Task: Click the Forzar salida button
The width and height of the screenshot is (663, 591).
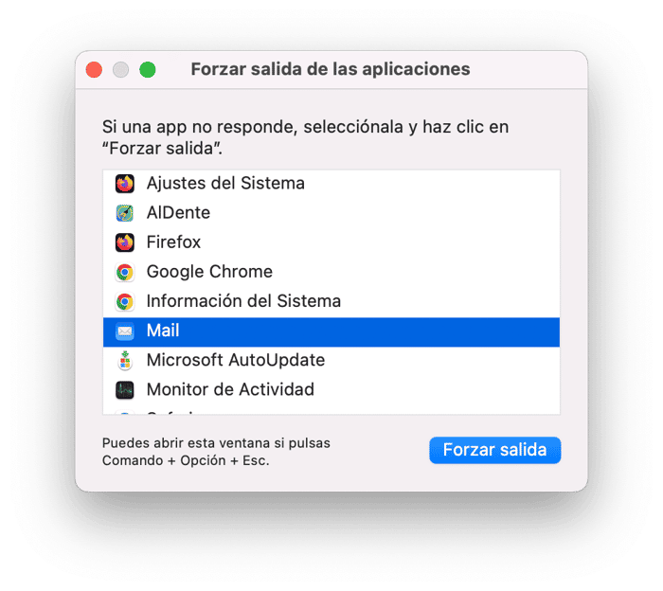Action: [494, 450]
